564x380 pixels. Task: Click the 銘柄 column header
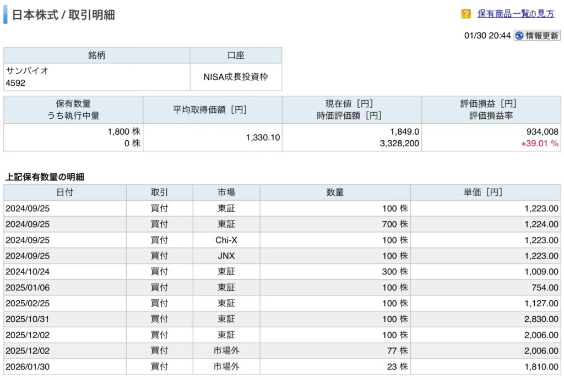(x=96, y=55)
